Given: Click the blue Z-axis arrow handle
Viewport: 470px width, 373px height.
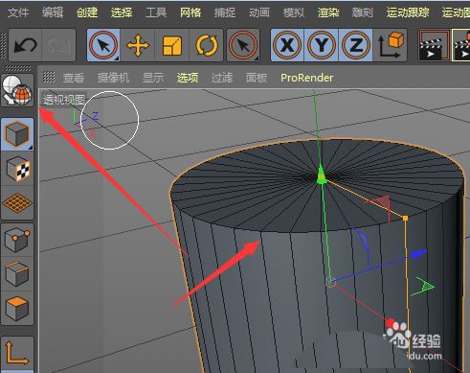Looking at the screenshot, I should point(418,254).
